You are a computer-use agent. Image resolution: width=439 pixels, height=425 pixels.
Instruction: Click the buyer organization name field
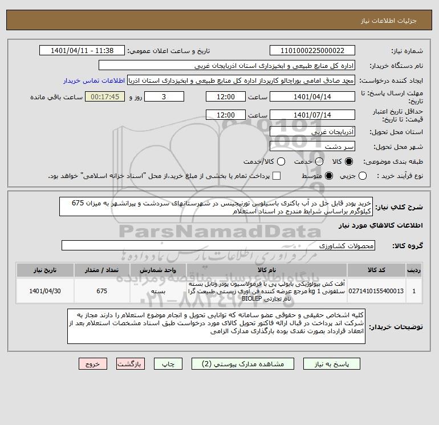(x=227, y=66)
